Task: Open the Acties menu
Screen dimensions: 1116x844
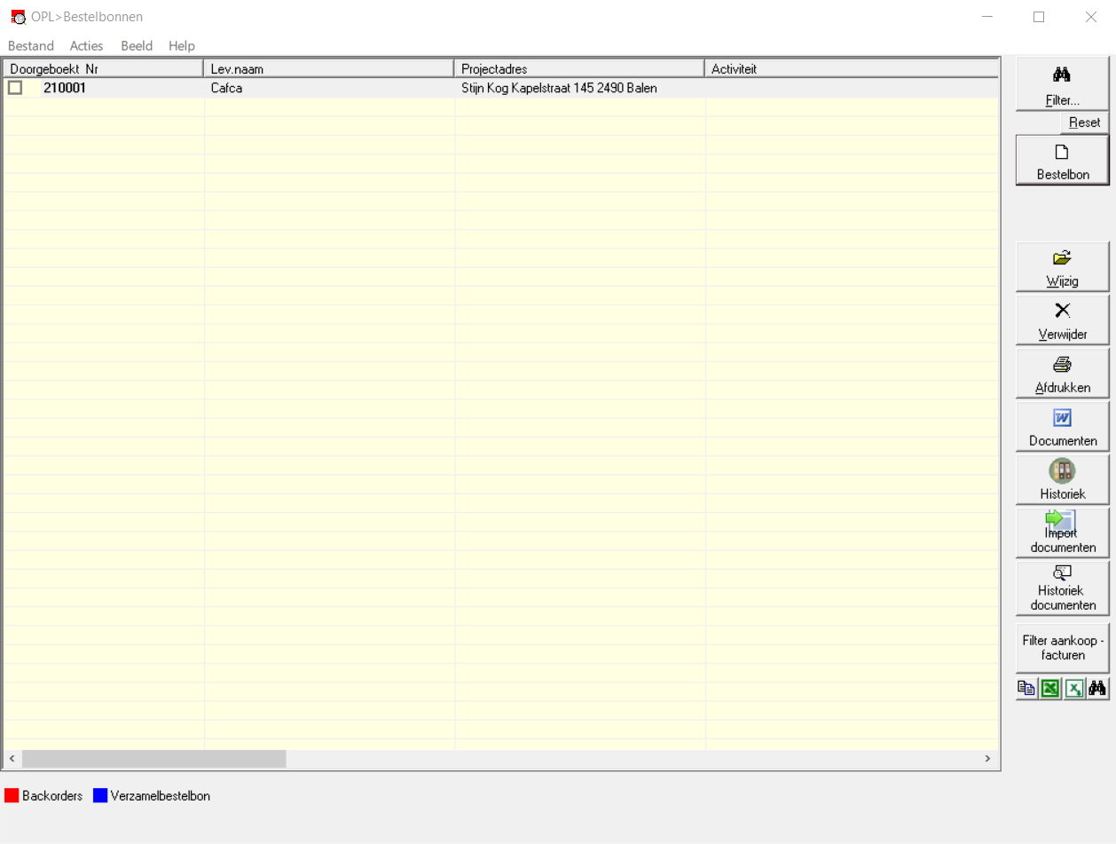Action: [x=87, y=46]
